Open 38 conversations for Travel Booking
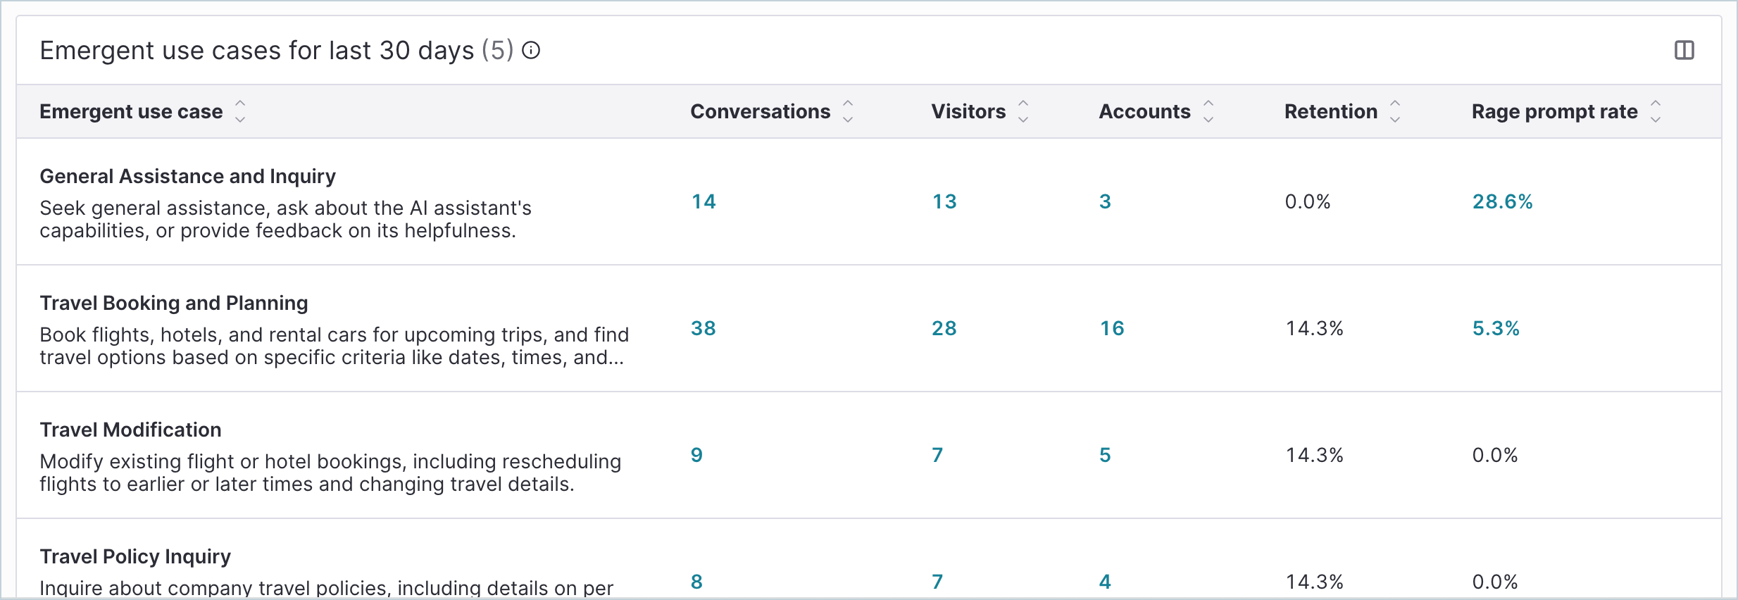The height and width of the screenshot is (600, 1738). [x=704, y=328]
